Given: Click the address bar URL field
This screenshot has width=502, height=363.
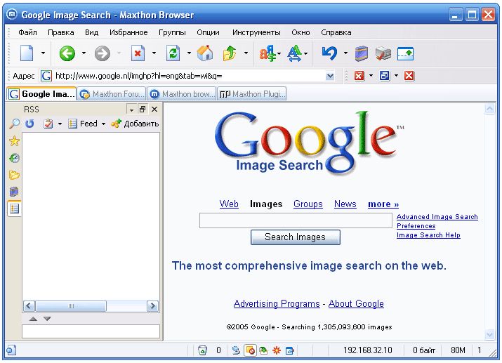Looking at the screenshot, I should [182, 76].
